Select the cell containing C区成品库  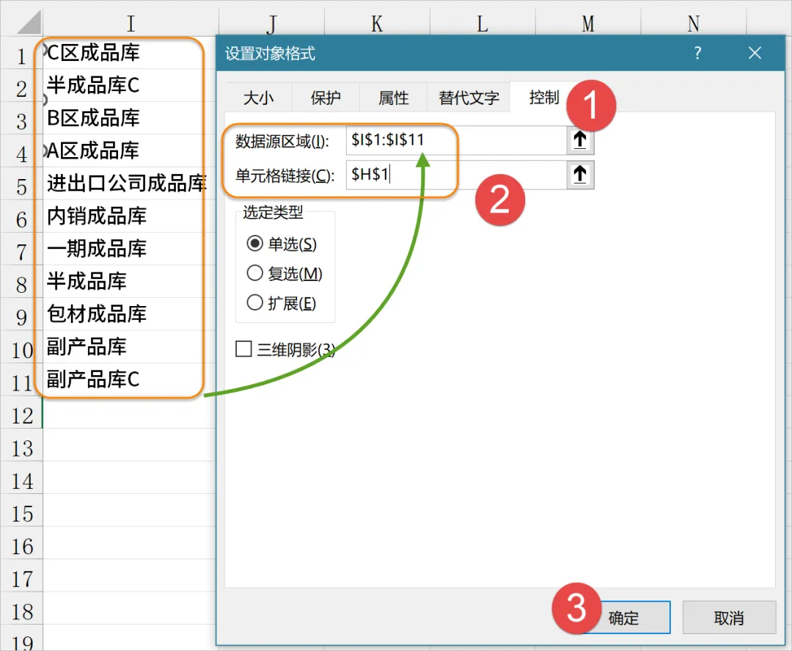point(131,53)
